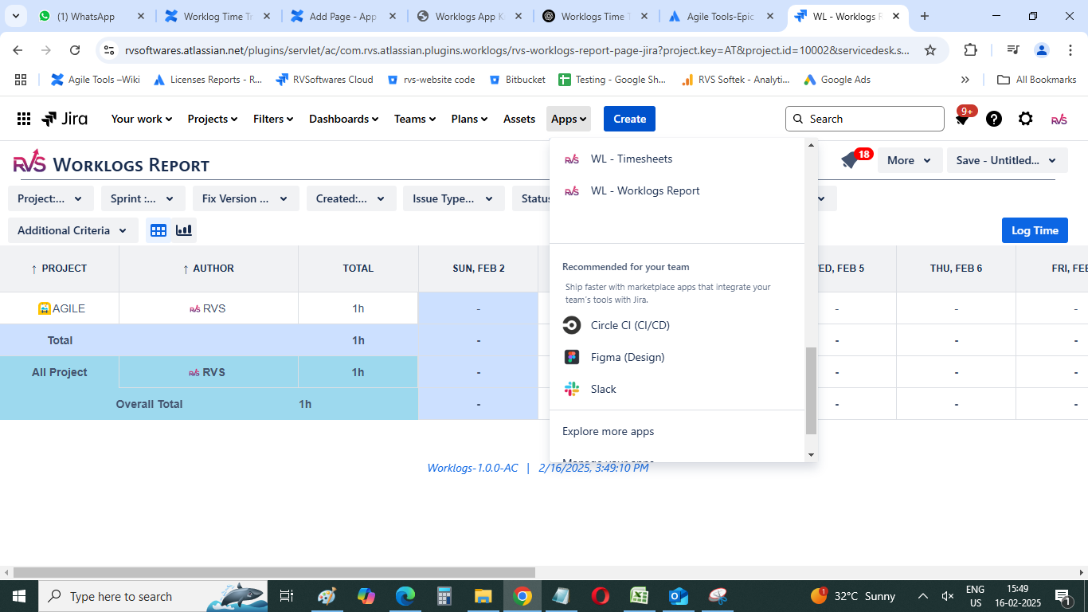Open the Projects menu
Screen dimensions: 1088x612
213,119
